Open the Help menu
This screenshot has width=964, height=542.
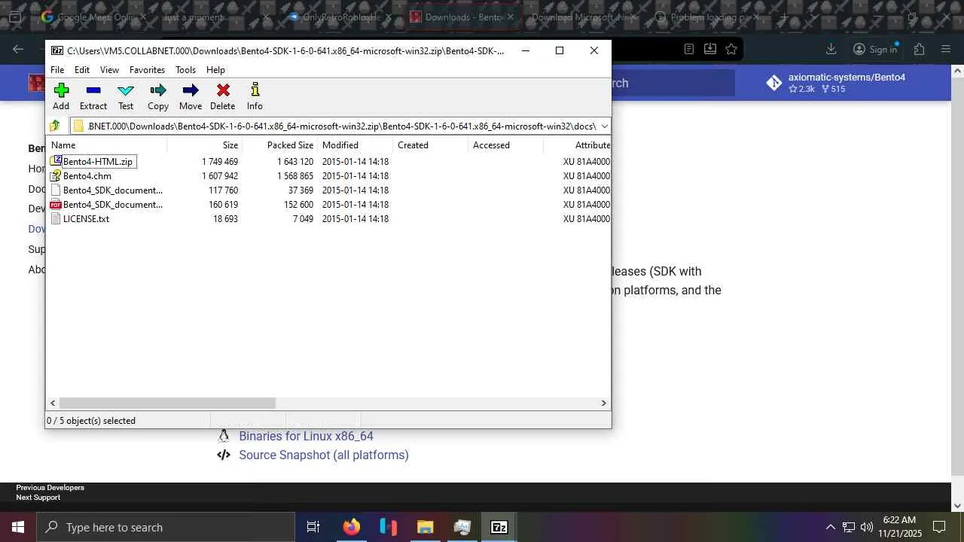(215, 70)
